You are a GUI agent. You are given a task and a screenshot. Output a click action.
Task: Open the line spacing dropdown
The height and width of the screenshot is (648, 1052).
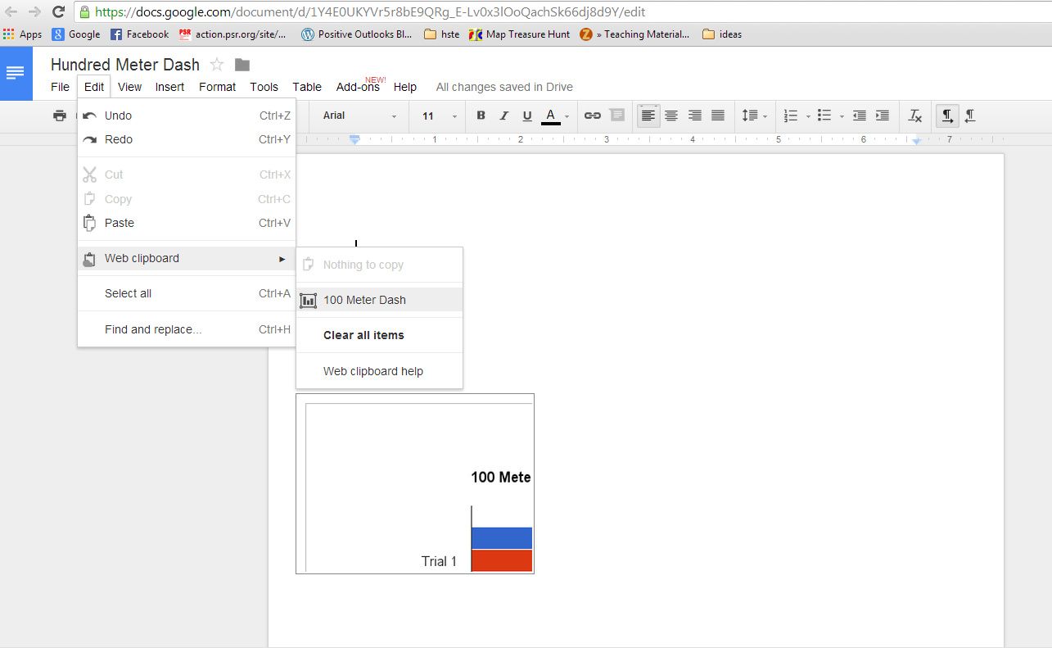point(754,116)
